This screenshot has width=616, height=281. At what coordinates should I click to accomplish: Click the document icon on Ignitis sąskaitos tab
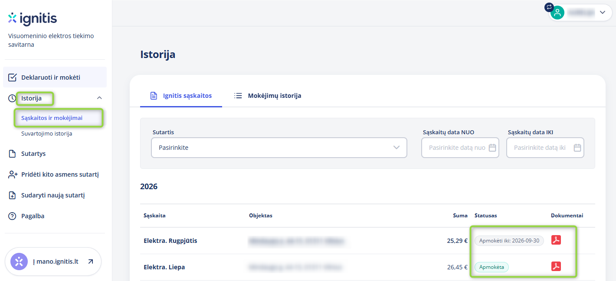[154, 96]
